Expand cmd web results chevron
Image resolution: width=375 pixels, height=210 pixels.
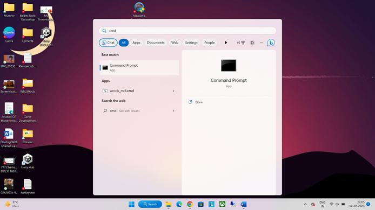pos(173,111)
